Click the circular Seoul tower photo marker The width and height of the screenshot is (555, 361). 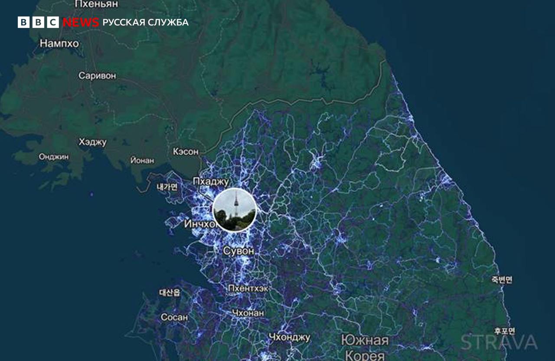tap(235, 210)
